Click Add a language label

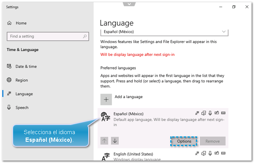[x=128, y=97]
